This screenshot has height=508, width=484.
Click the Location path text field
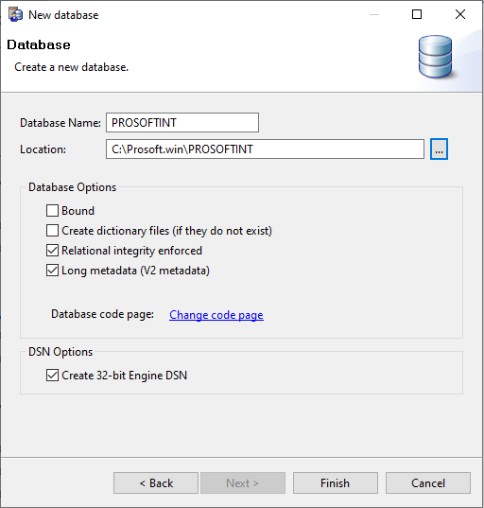point(265,149)
